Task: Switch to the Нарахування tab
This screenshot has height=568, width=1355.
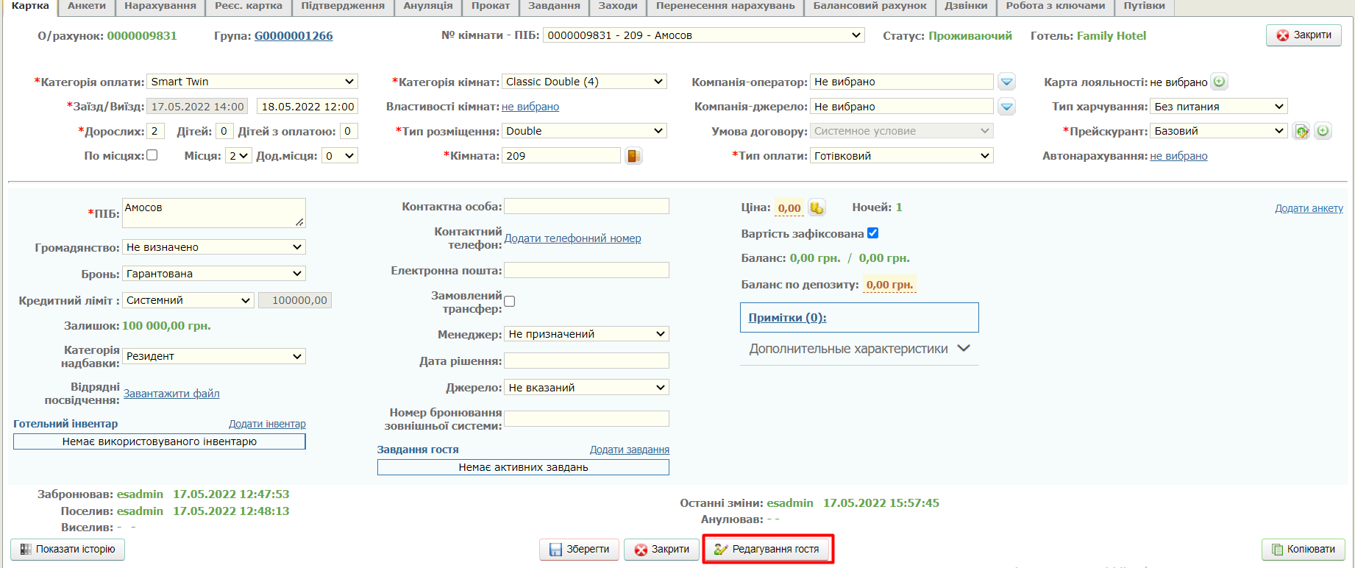Action: click(160, 6)
